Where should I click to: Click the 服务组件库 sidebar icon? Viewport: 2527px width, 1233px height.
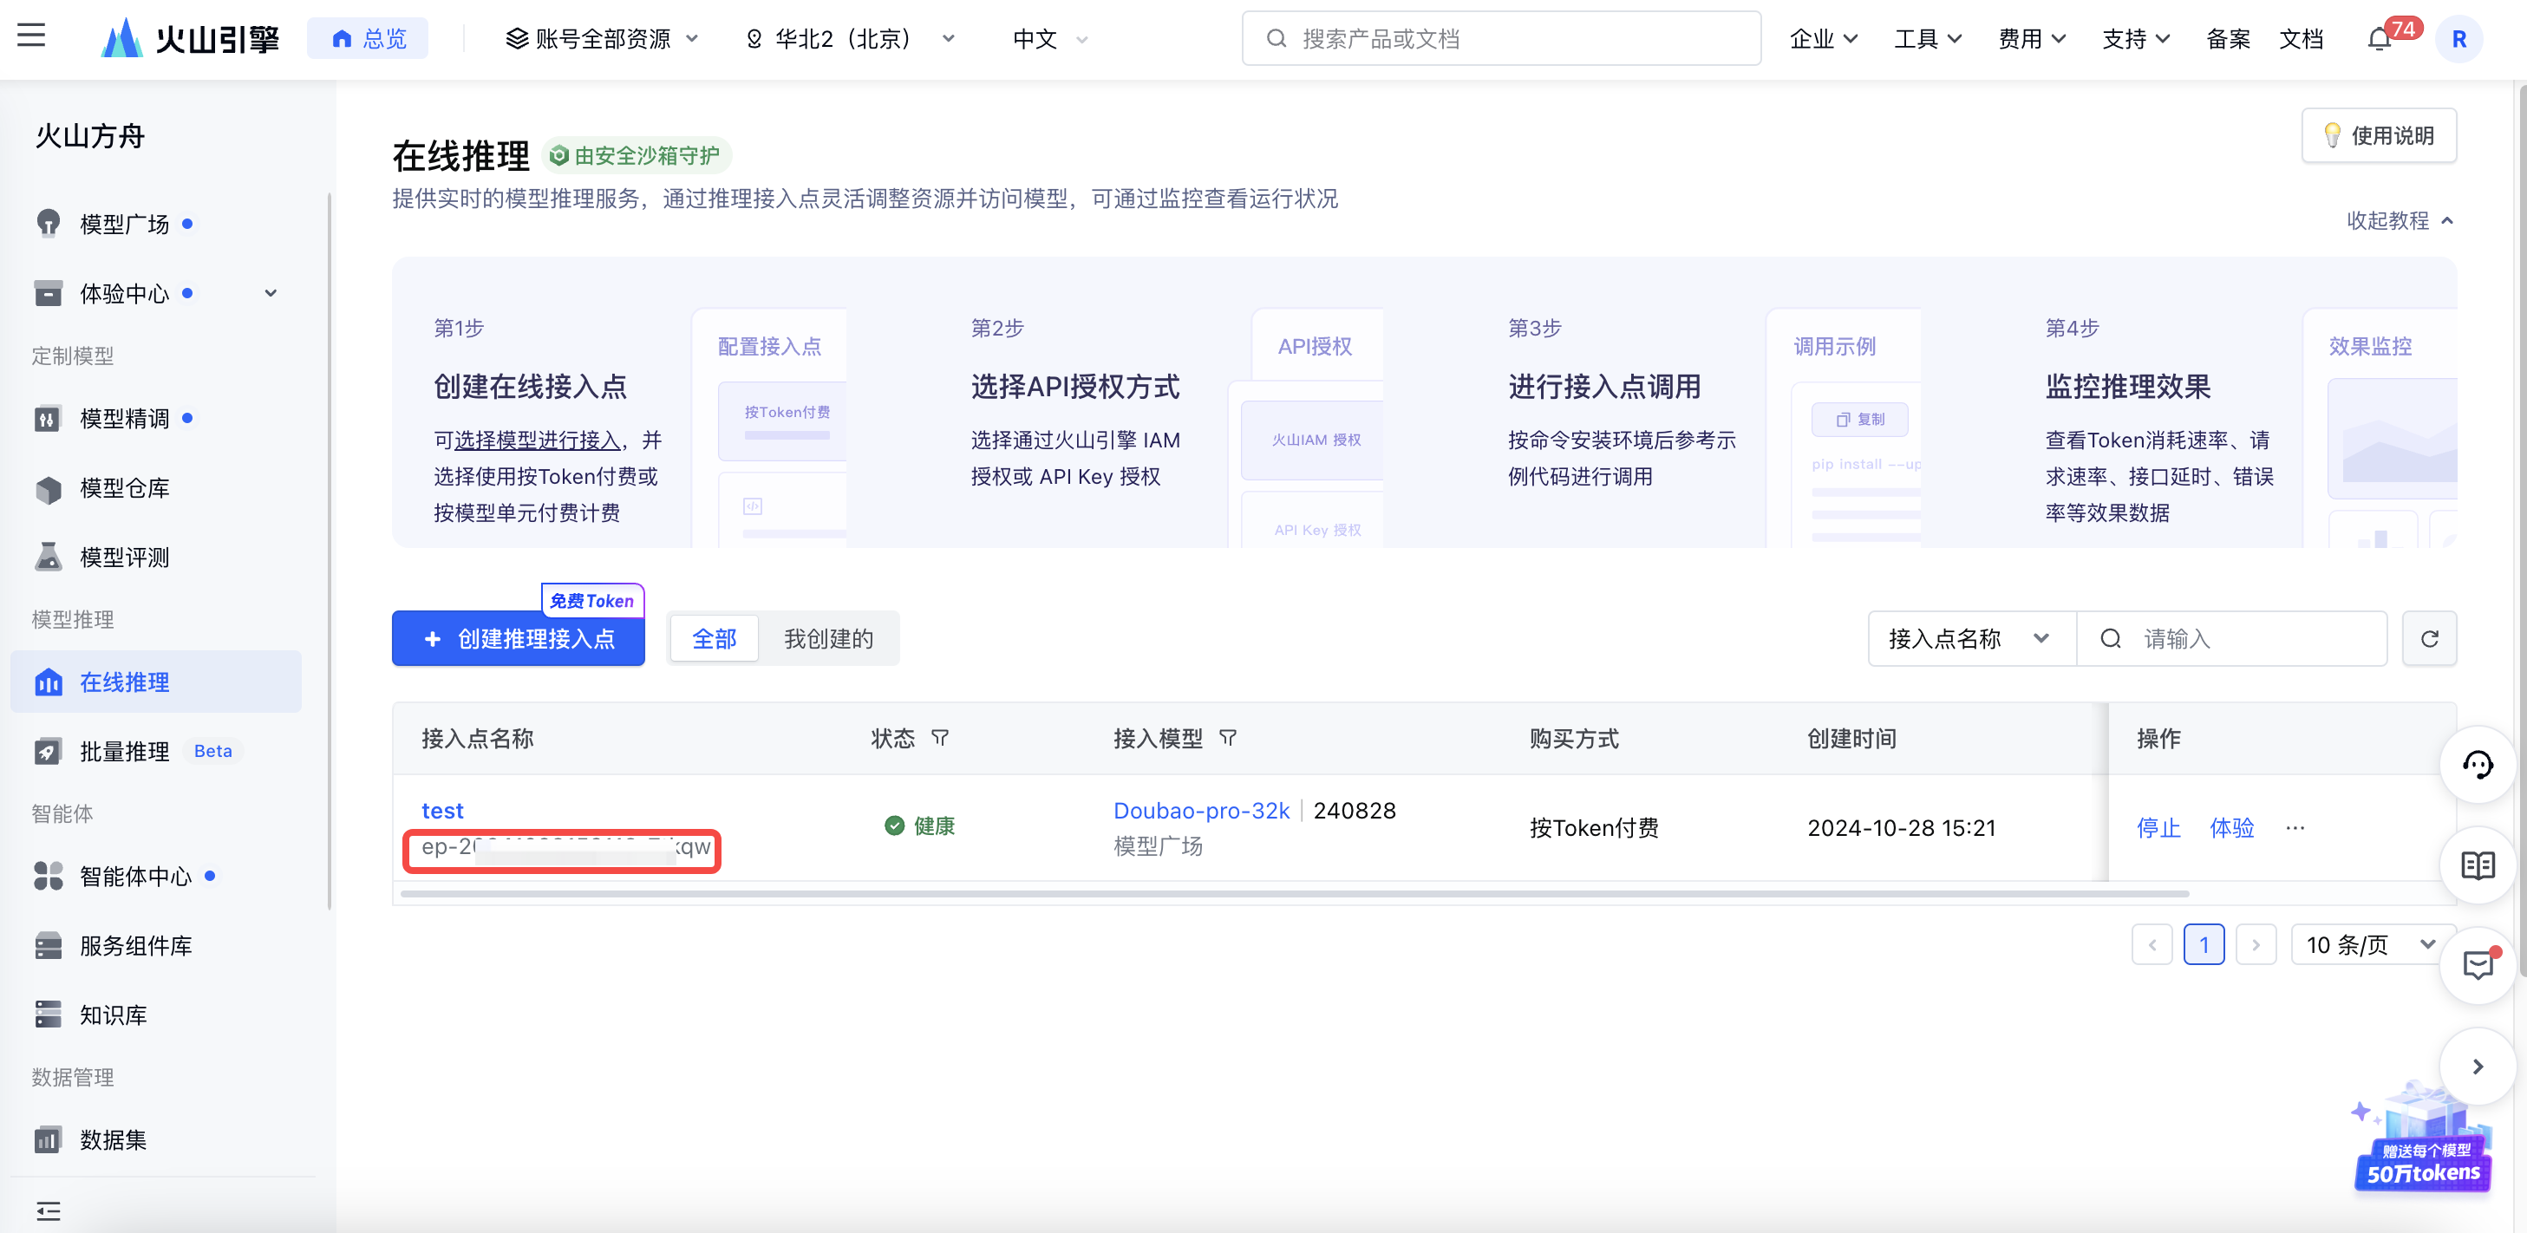48,946
